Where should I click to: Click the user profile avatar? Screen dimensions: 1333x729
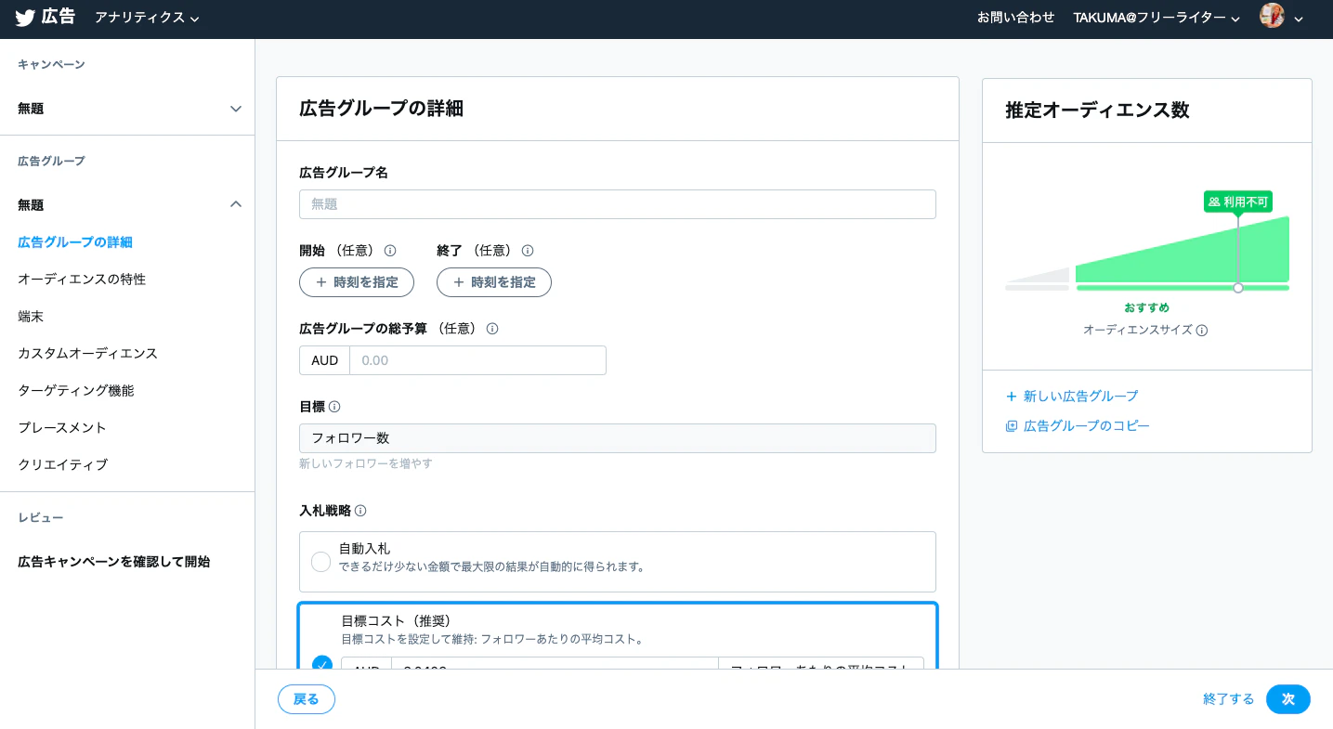click(x=1271, y=17)
